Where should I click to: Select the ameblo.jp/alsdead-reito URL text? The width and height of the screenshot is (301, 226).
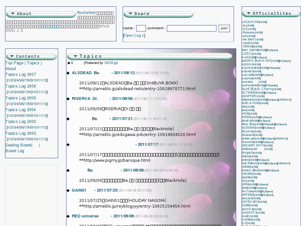point(140,89)
